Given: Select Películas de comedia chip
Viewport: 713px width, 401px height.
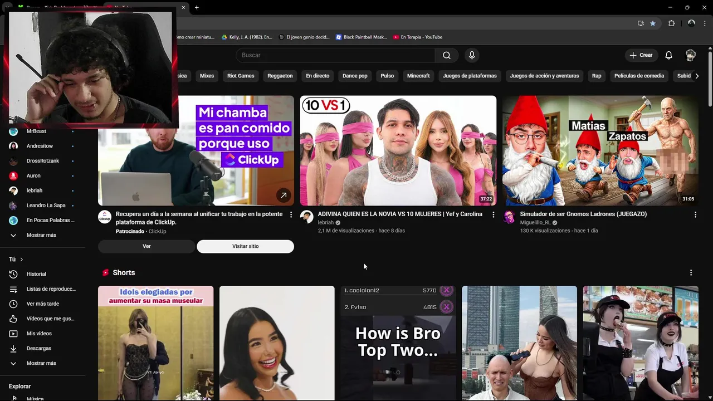Looking at the screenshot, I should click(x=639, y=76).
